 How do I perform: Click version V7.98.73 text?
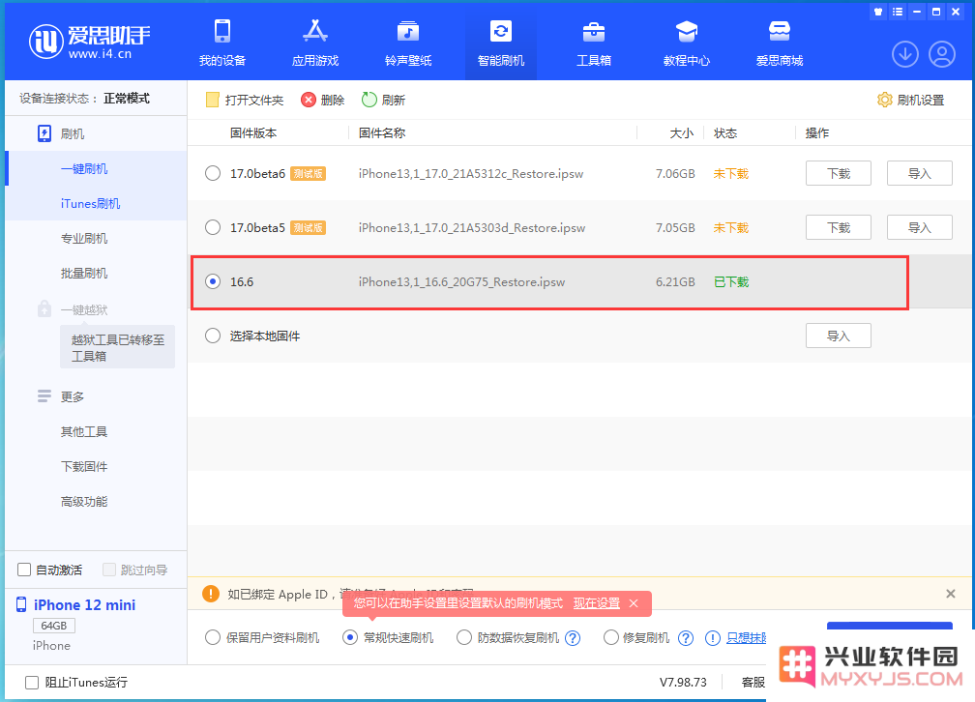click(683, 682)
